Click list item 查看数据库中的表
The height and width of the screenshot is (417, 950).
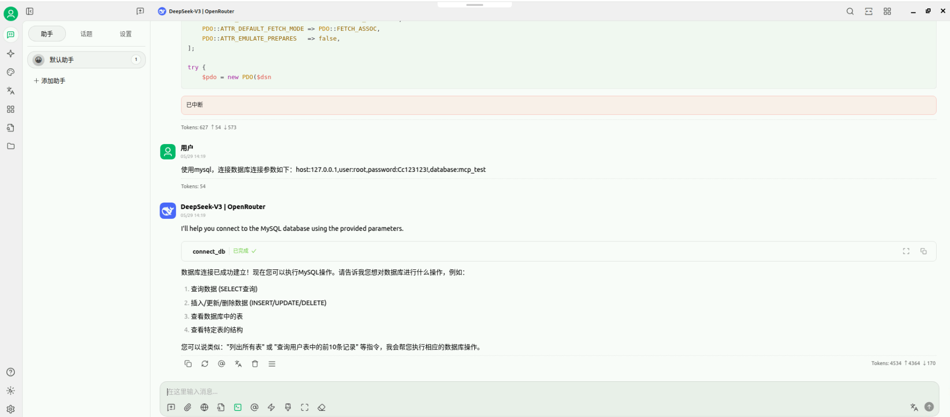pos(217,316)
